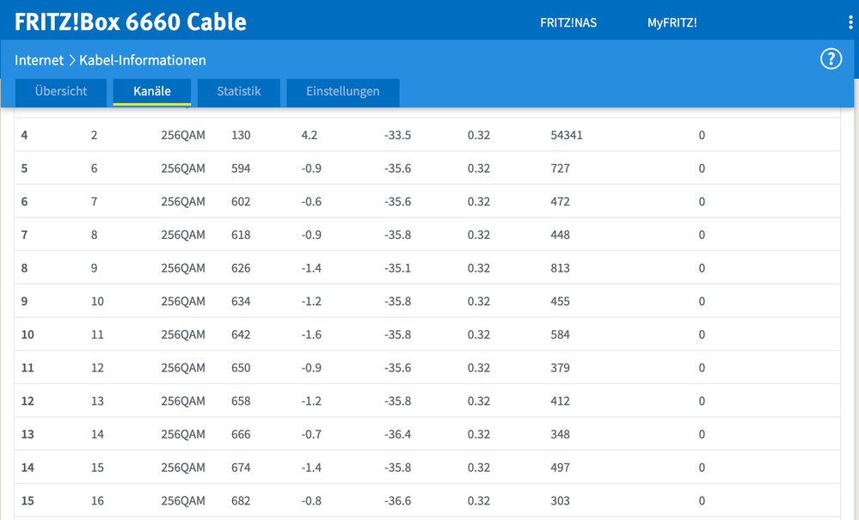The image size is (859, 520).
Task: Open the help question mark icon
Action: tap(831, 59)
